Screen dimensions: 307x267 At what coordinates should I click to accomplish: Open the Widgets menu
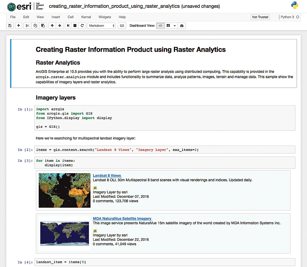coord(105,17)
